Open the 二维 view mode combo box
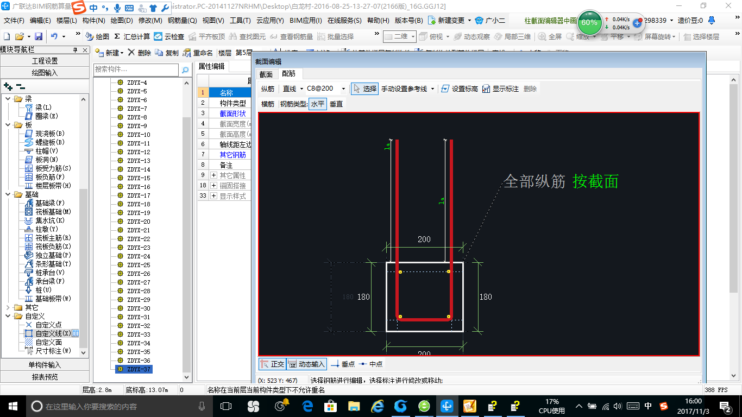This screenshot has width=742, height=417. [x=399, y=36]
